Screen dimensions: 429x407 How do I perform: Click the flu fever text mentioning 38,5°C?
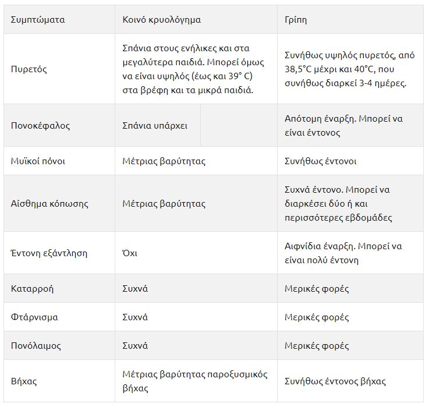349,69
